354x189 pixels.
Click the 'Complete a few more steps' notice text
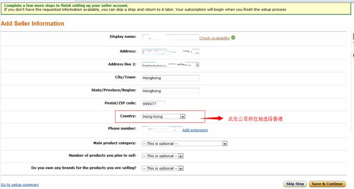coord(66,6)
